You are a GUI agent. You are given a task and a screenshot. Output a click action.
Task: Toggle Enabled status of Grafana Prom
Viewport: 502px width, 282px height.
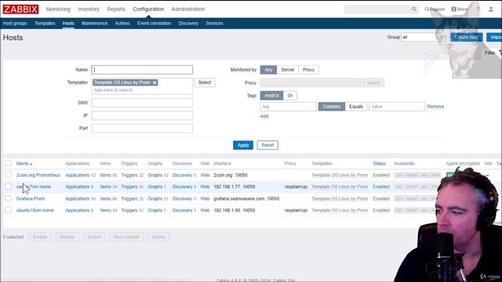(x=381, y=198)
